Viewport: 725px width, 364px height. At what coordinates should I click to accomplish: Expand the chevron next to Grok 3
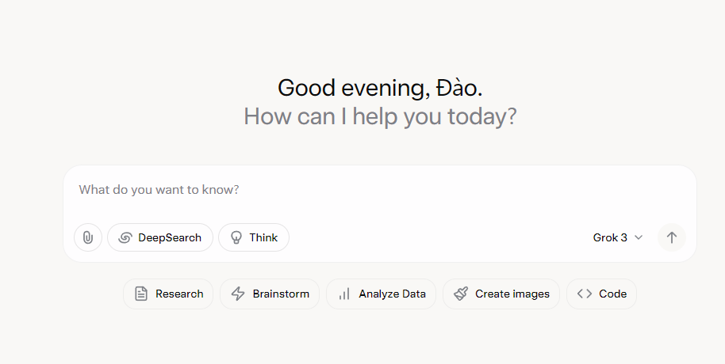[x=639, y=237]
